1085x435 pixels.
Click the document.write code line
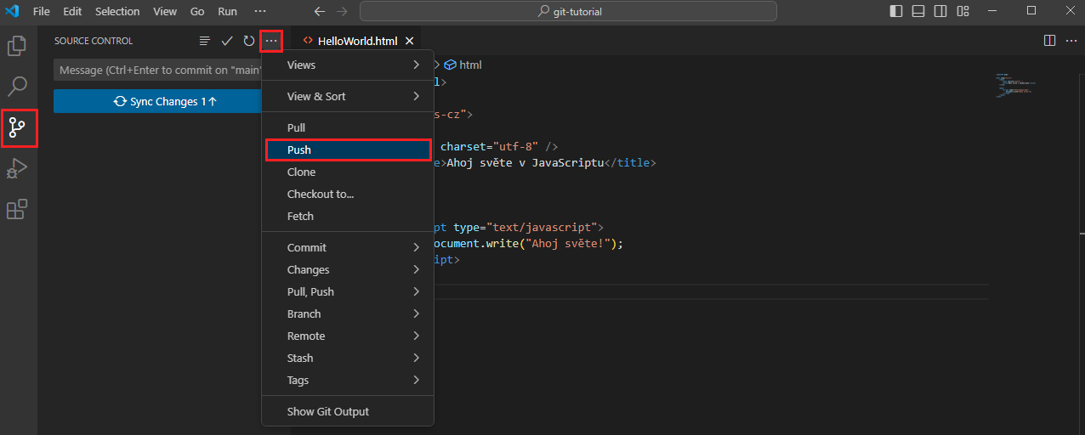[528, 244]
